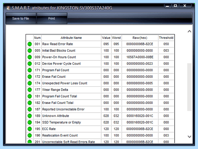Viewport: 198px width, 149px height.
Task: Select the Device Power Cycle Count text
Action: coord(61,64)
